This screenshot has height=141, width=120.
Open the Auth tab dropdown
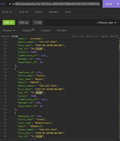click(x=24, y=12)
